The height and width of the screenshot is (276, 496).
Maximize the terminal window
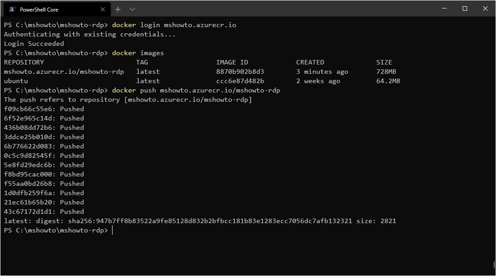[x=465, y=8]
